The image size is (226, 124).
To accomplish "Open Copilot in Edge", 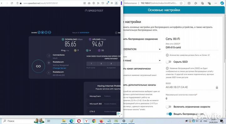I will (222, 3).
